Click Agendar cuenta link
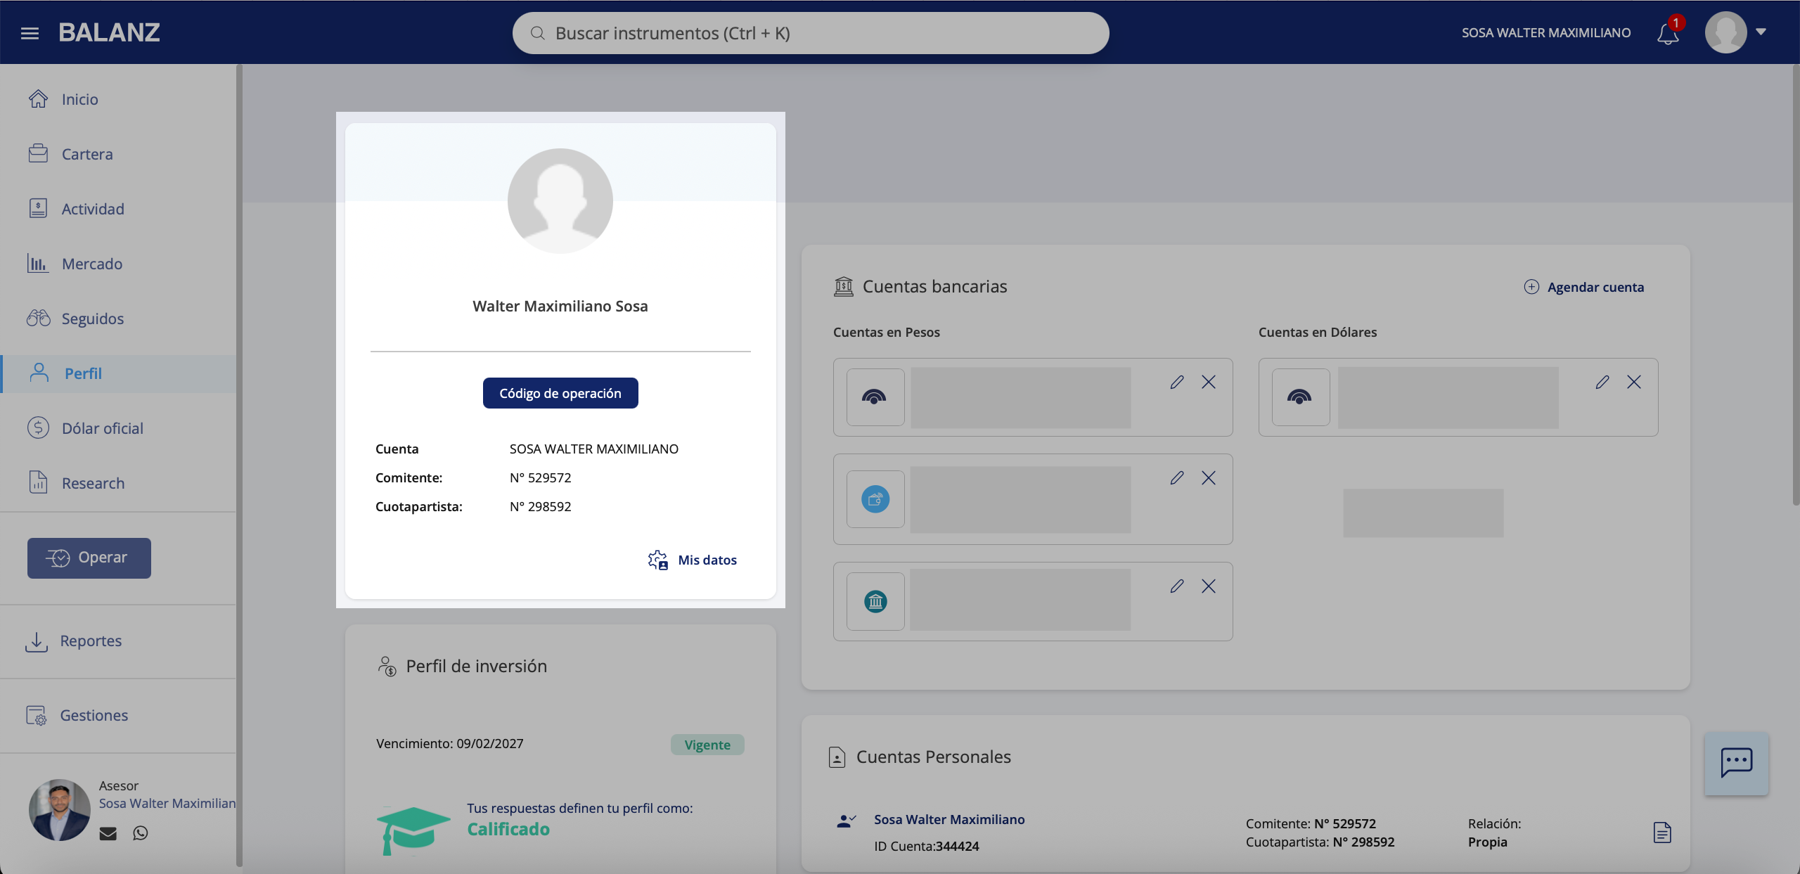Screen dimensions: 1800x874 tap(1595, 287)
